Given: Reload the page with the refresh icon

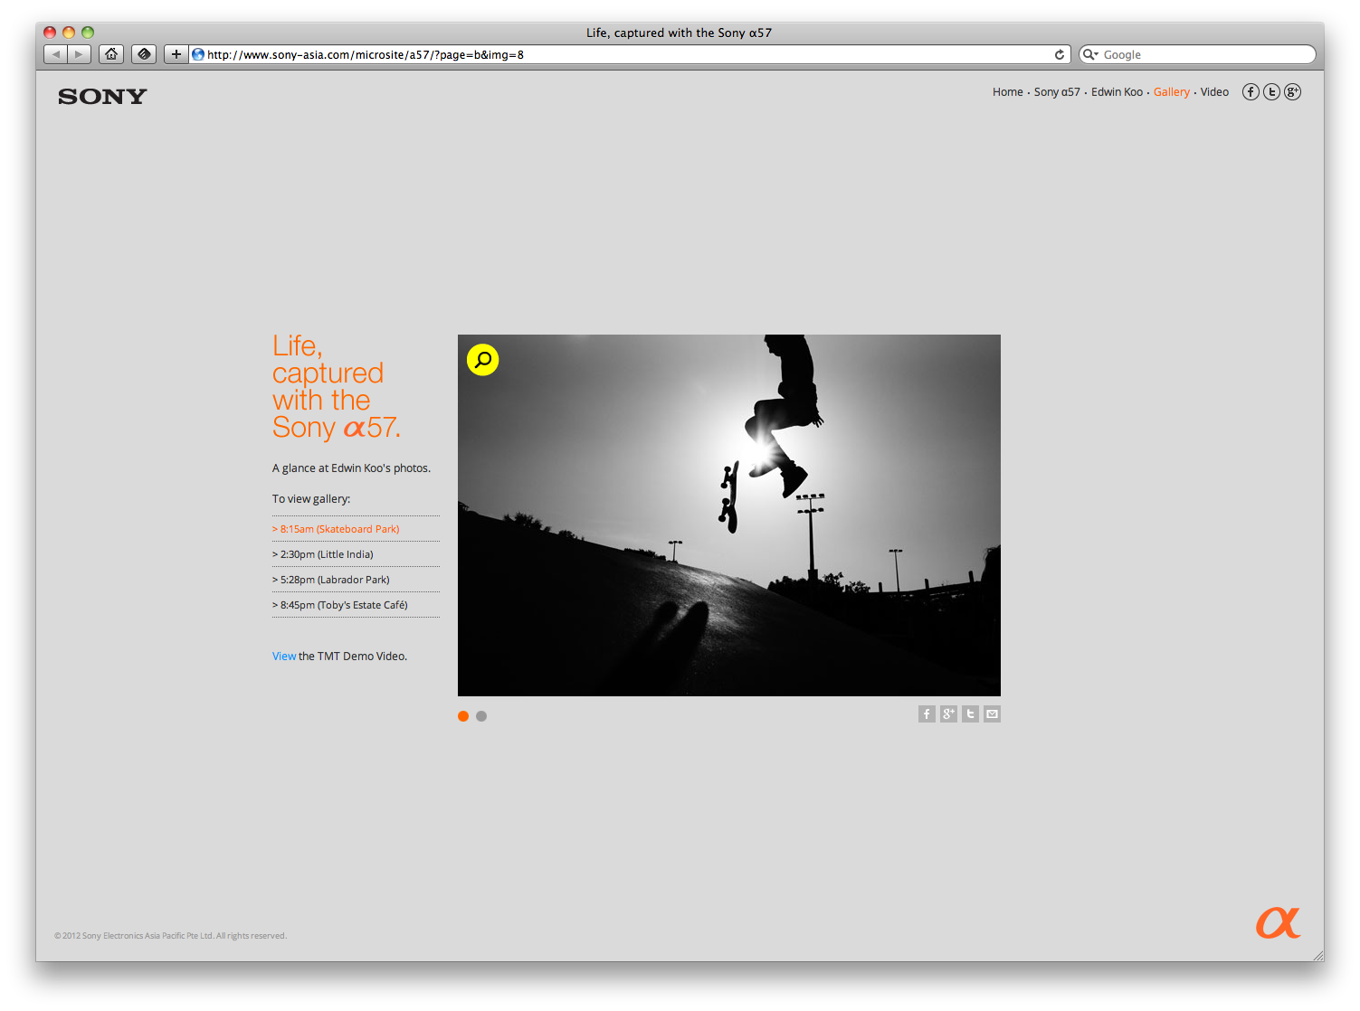Looking at the screenshot, I should [x=1059, y=54].
